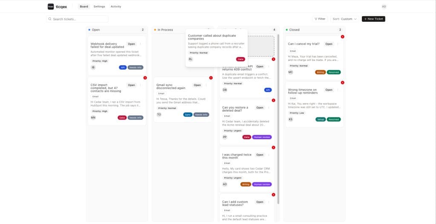Click the KS assignee avatar
Screen dimensions: 436x224
coord(290,119)
